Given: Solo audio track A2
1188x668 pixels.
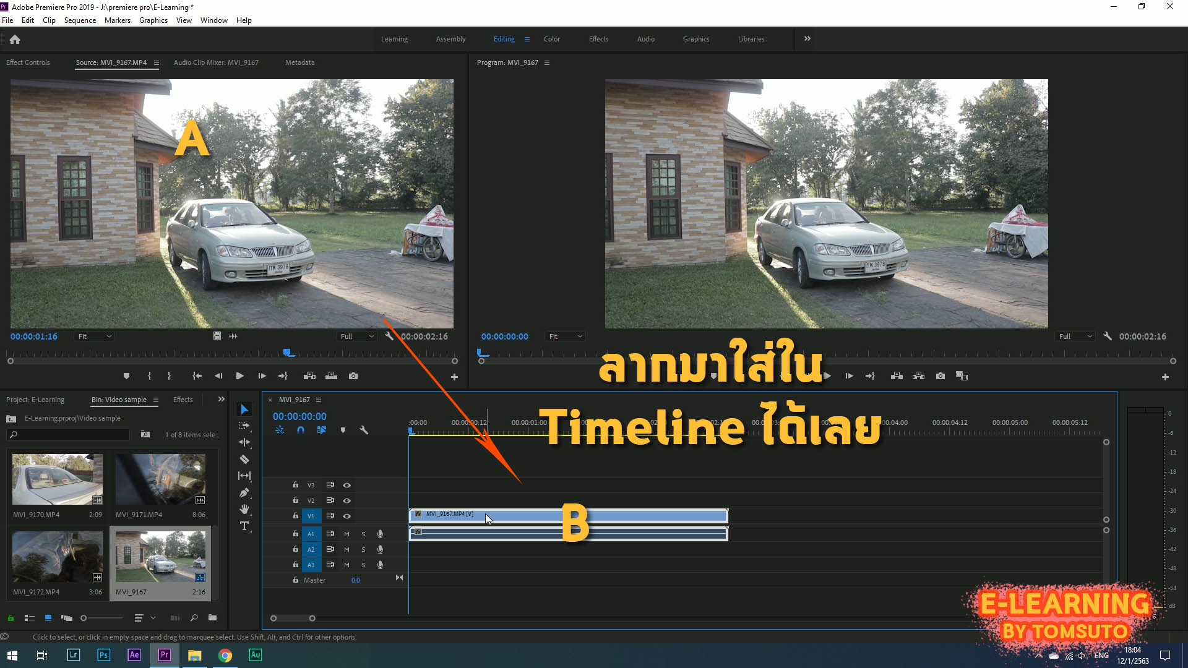Looking at the screenshot, I should pyautogui.click(x=363, y=549).
